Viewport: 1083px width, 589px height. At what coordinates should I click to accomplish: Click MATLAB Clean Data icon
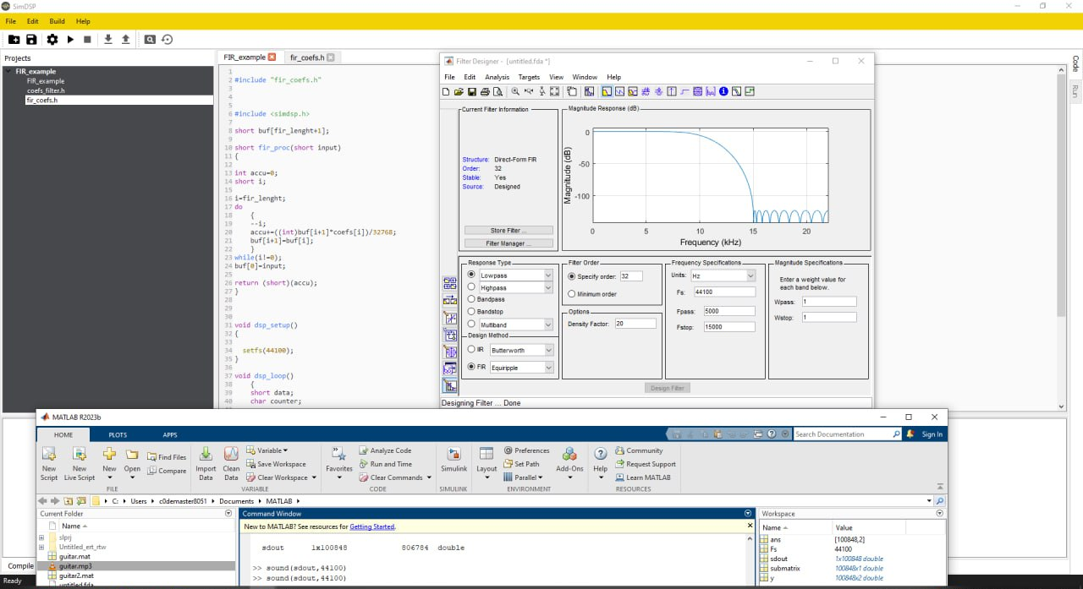pos(231,455)
